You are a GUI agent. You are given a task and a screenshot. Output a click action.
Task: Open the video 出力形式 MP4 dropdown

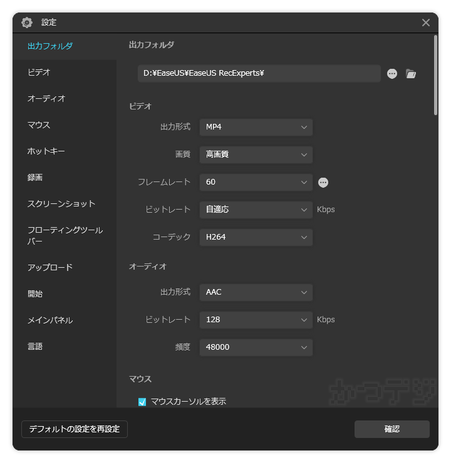256,127
